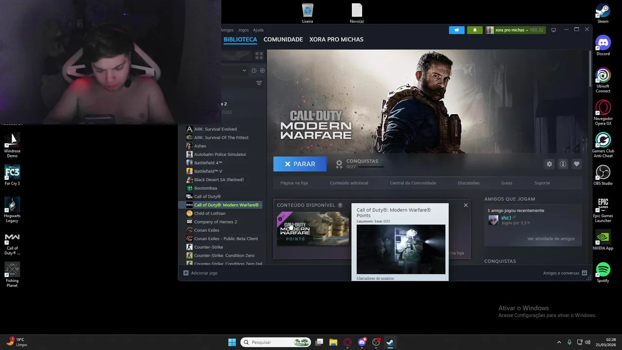Viewport: 622px width, 350px height.
Task: Open Gamers Club Anti-Cheat shortcut
Action: [603, 145]
